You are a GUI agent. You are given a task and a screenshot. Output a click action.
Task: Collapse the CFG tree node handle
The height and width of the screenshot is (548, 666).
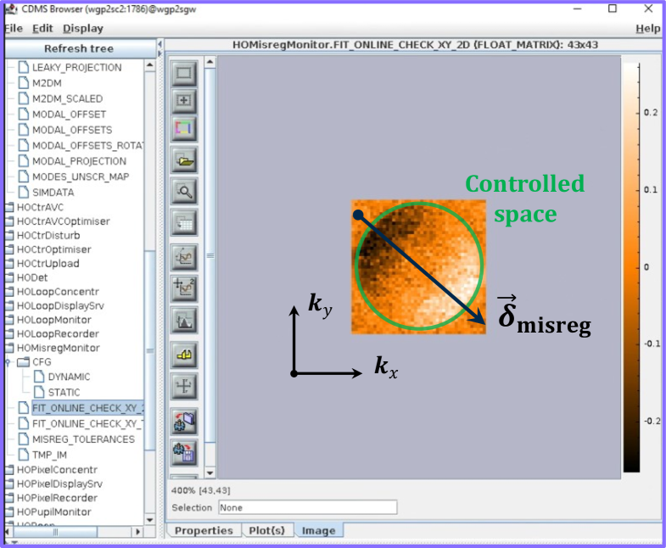pyautogui.click(x=8, y=362)
